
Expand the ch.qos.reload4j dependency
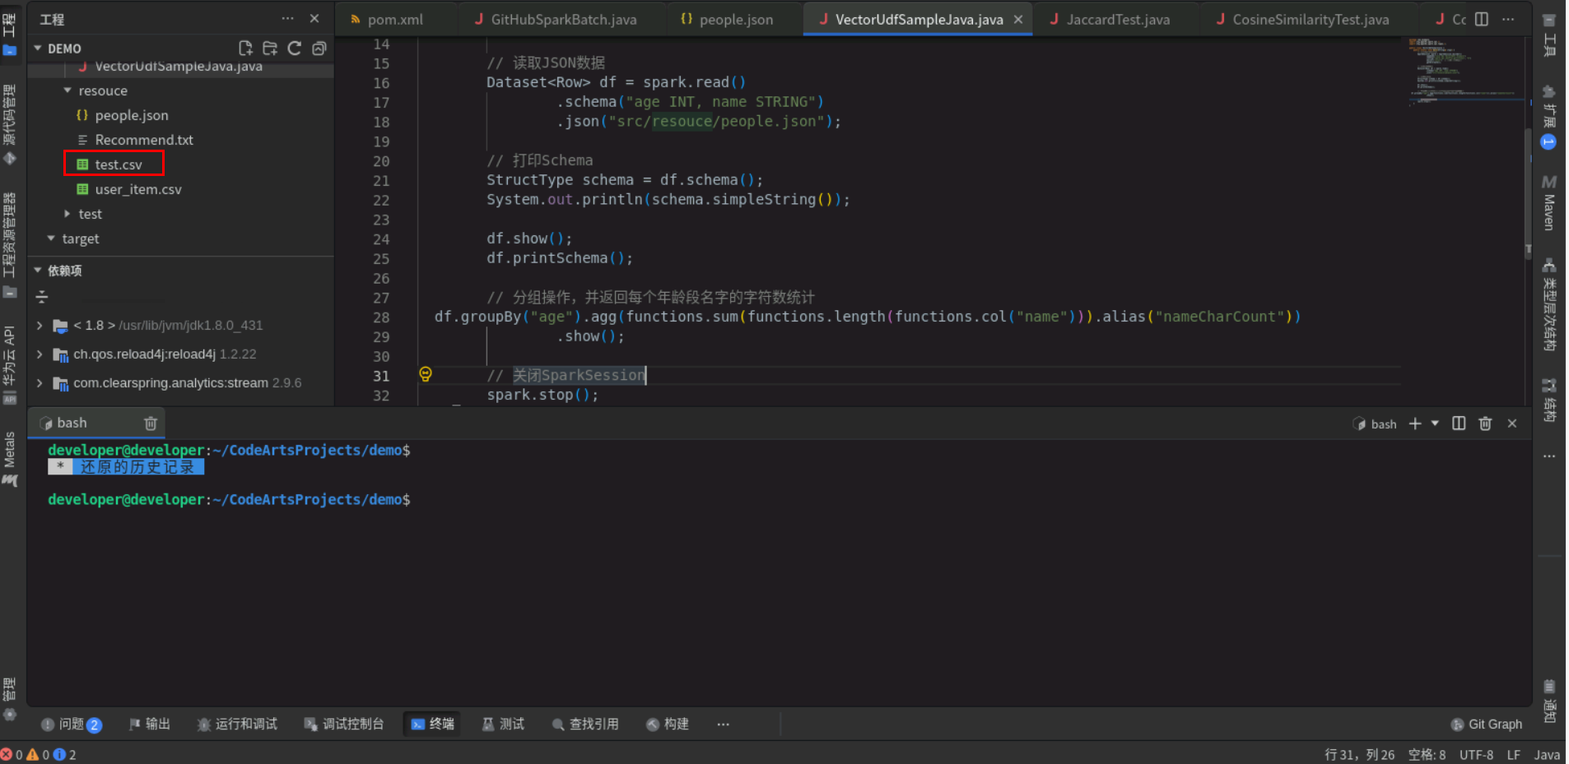coord(39,354)
